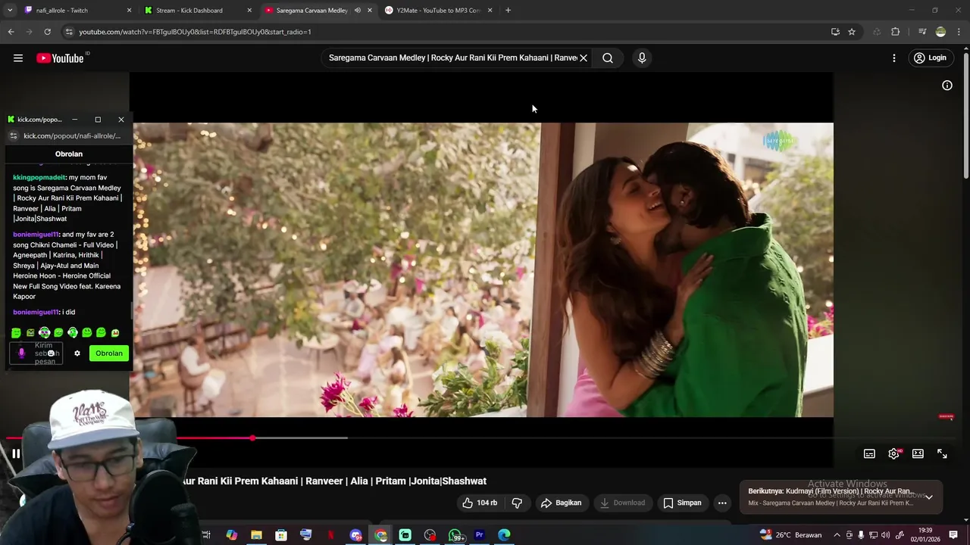This screenshot has width=970, height=545.
Task: Click kkingpopmadeit username in chat
Action: [39, 177]
